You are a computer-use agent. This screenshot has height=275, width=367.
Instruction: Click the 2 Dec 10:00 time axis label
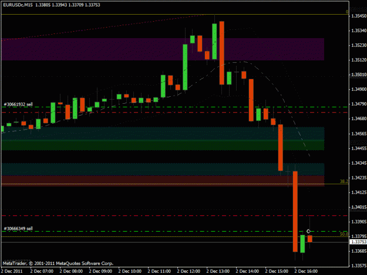130,271
